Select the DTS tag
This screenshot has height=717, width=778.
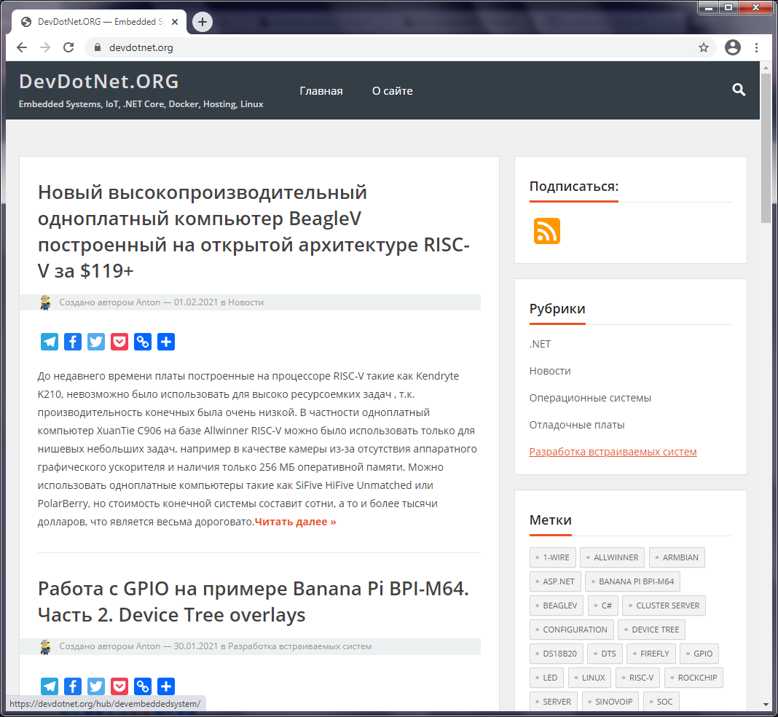coord(605,654)
